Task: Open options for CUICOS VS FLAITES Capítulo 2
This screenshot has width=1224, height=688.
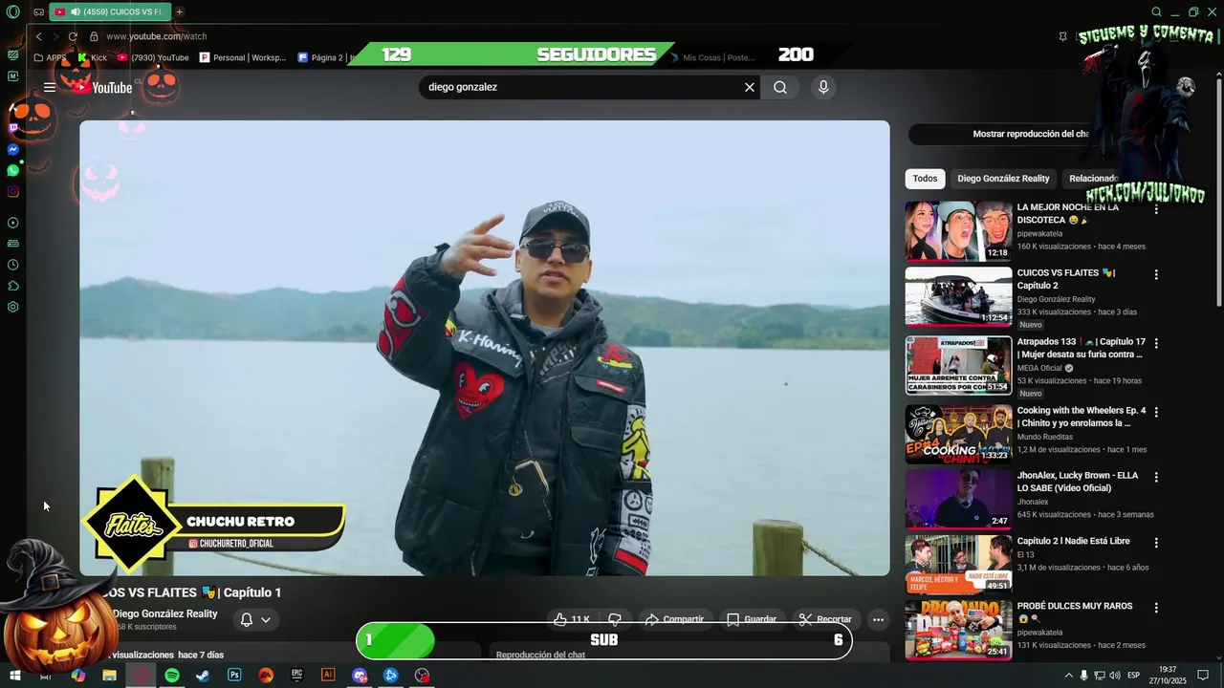Action: [1155, 274]
